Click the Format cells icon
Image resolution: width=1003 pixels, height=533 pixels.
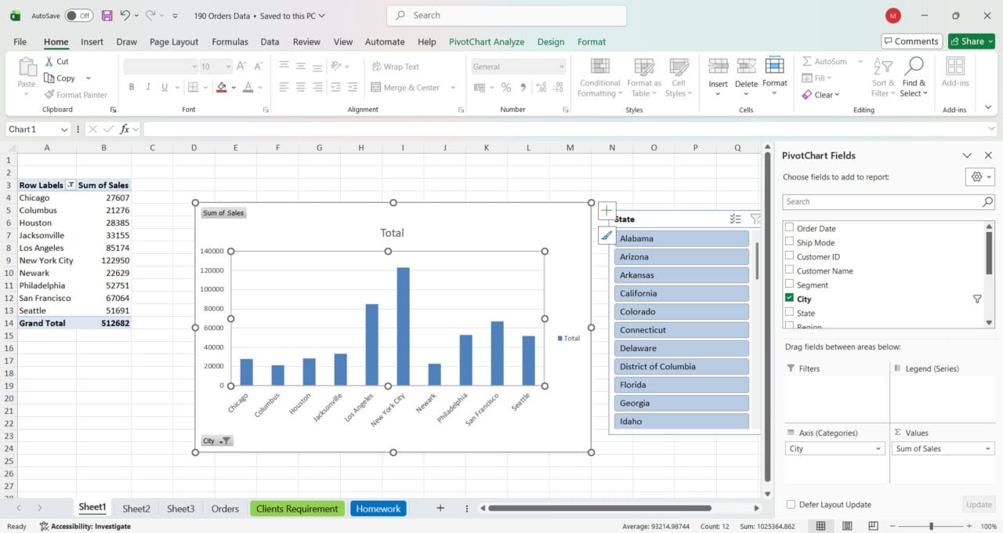pos(774,67)
